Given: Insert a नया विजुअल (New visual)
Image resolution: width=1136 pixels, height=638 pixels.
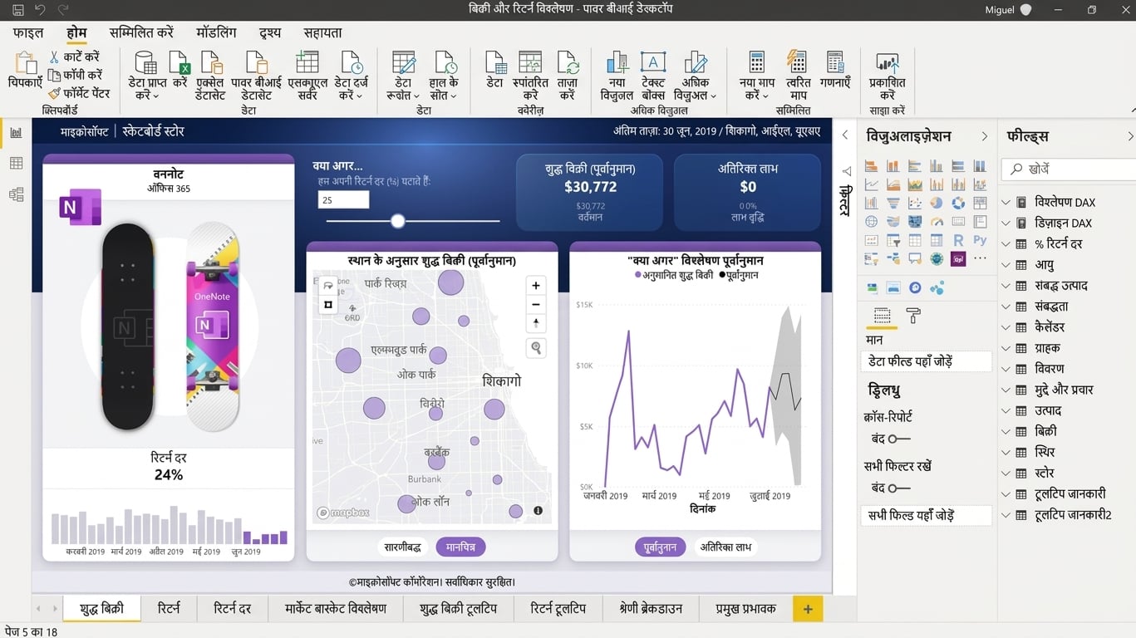Looking at the screenshot, I should pyautogui.click(x=617, y=63).
